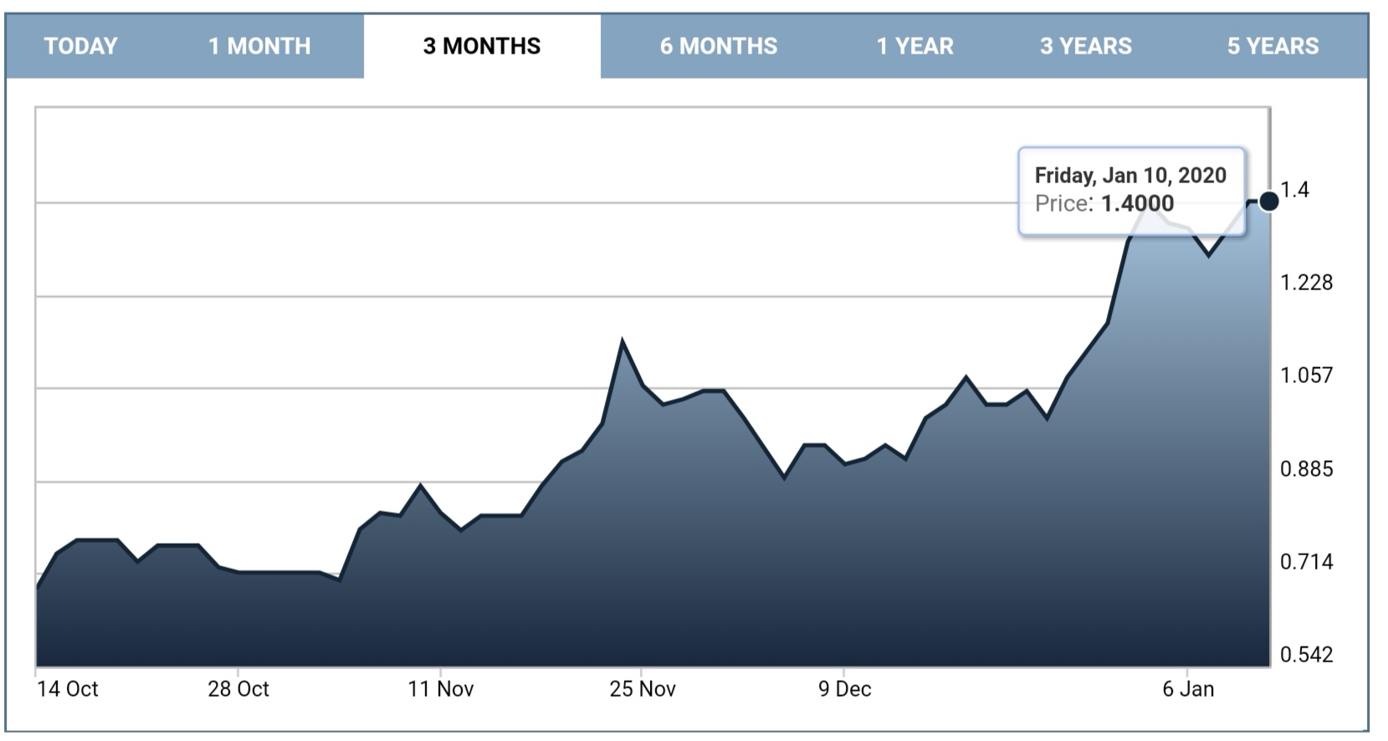View the 3 YEARS price history
Viewport: 1388px width, 741px height.
point(1086,46)
